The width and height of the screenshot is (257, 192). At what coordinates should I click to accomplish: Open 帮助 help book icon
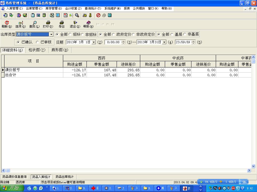pyautogui.click(x=88, y=23)
